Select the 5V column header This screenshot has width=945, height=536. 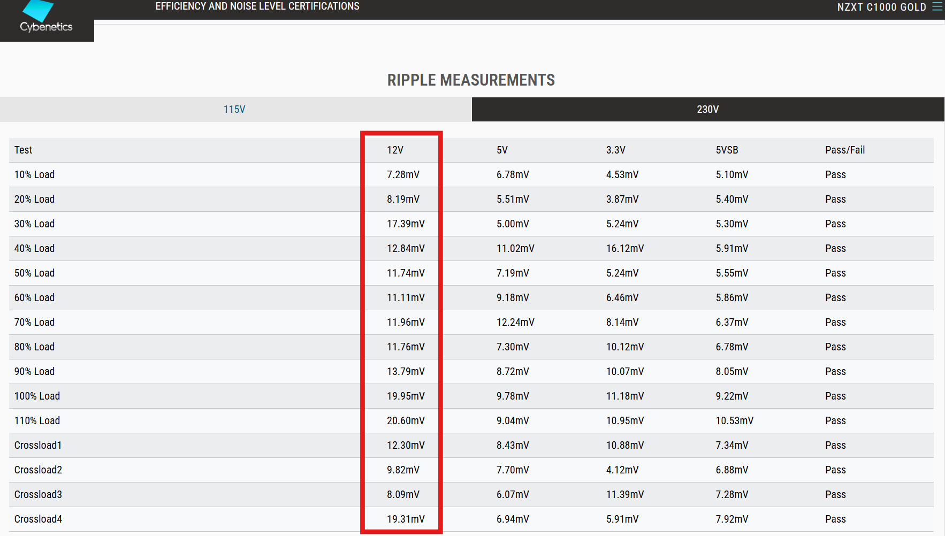(502, 150)
